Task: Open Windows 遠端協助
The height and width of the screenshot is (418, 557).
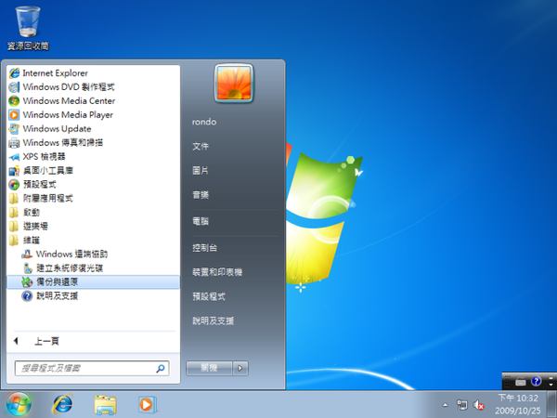Action: tap(93, 255)
